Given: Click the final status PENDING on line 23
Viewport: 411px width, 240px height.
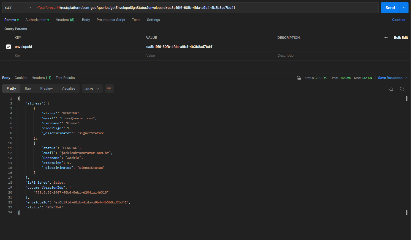Looking at the screenshot, I should click(x=54, y=207).
